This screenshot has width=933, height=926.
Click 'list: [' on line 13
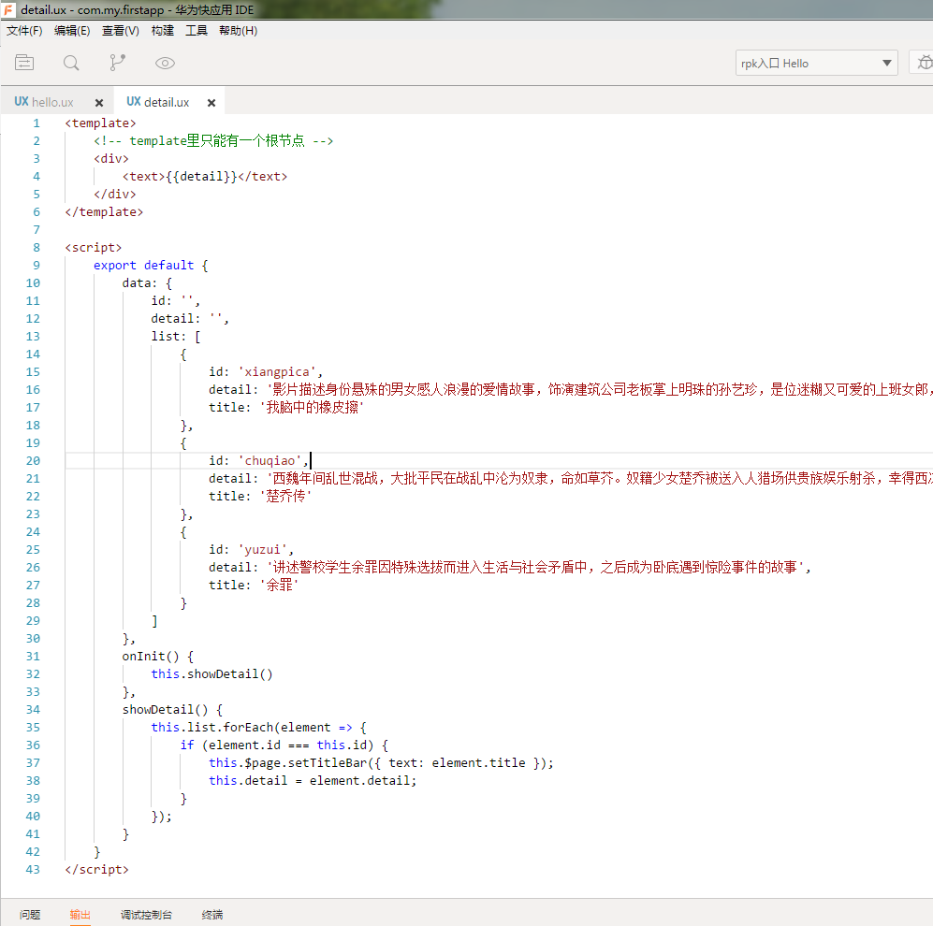click(176, 336)
